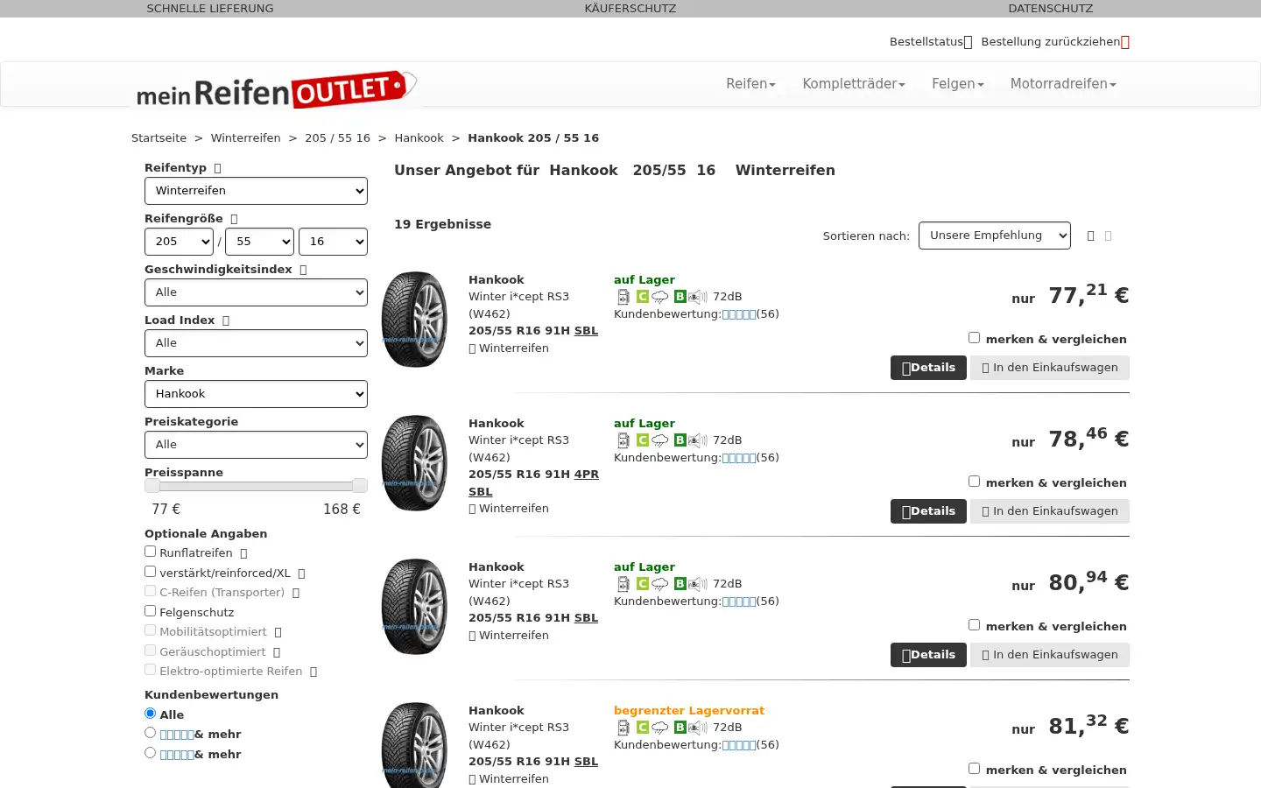Image resolution: width=1261 pixels, height=788 pixels.
Task: Click noise speaker icon for 77,21 € tire
Action: (698, 297)
